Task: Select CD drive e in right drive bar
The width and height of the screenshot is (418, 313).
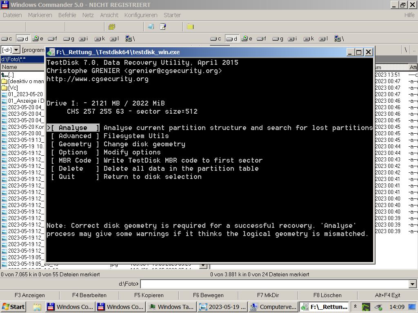Action: 247,39
